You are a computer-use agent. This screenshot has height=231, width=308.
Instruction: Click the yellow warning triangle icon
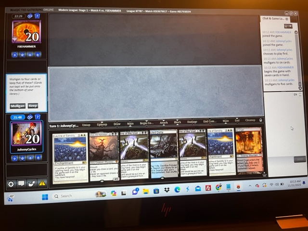click(x=42, y=183)
